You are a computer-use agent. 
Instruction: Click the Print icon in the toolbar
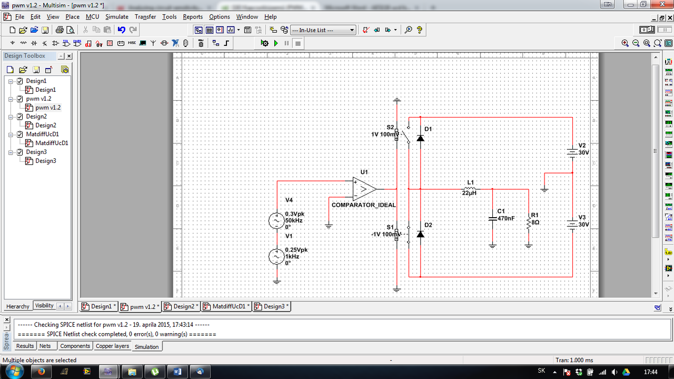[60, 30]
